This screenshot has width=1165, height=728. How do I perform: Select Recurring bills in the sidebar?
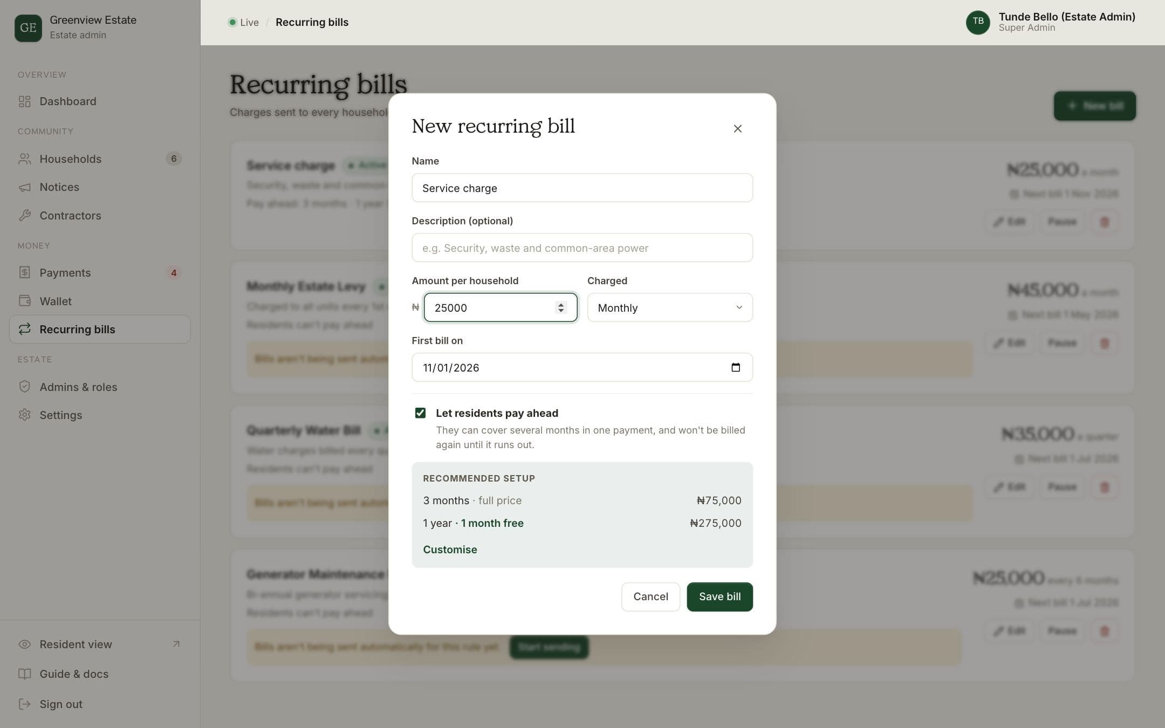pos(100,329)
